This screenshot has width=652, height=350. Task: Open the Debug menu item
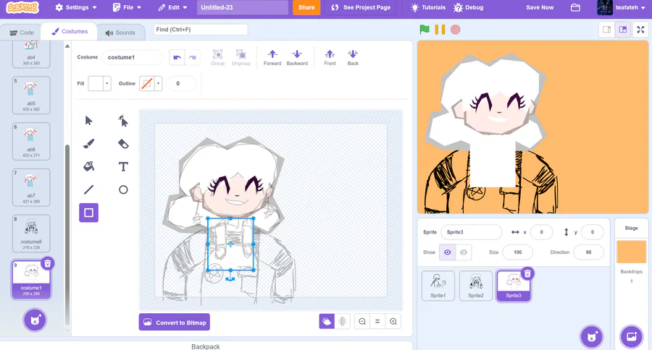468,7
